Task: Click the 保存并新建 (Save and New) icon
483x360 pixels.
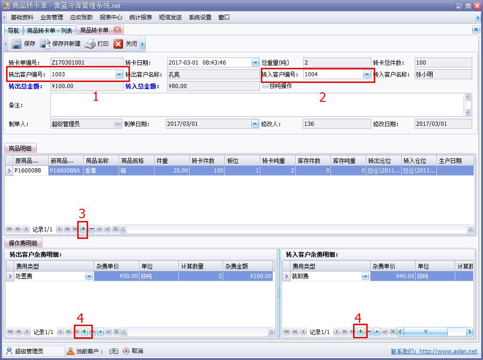Action: click(45, 44)
